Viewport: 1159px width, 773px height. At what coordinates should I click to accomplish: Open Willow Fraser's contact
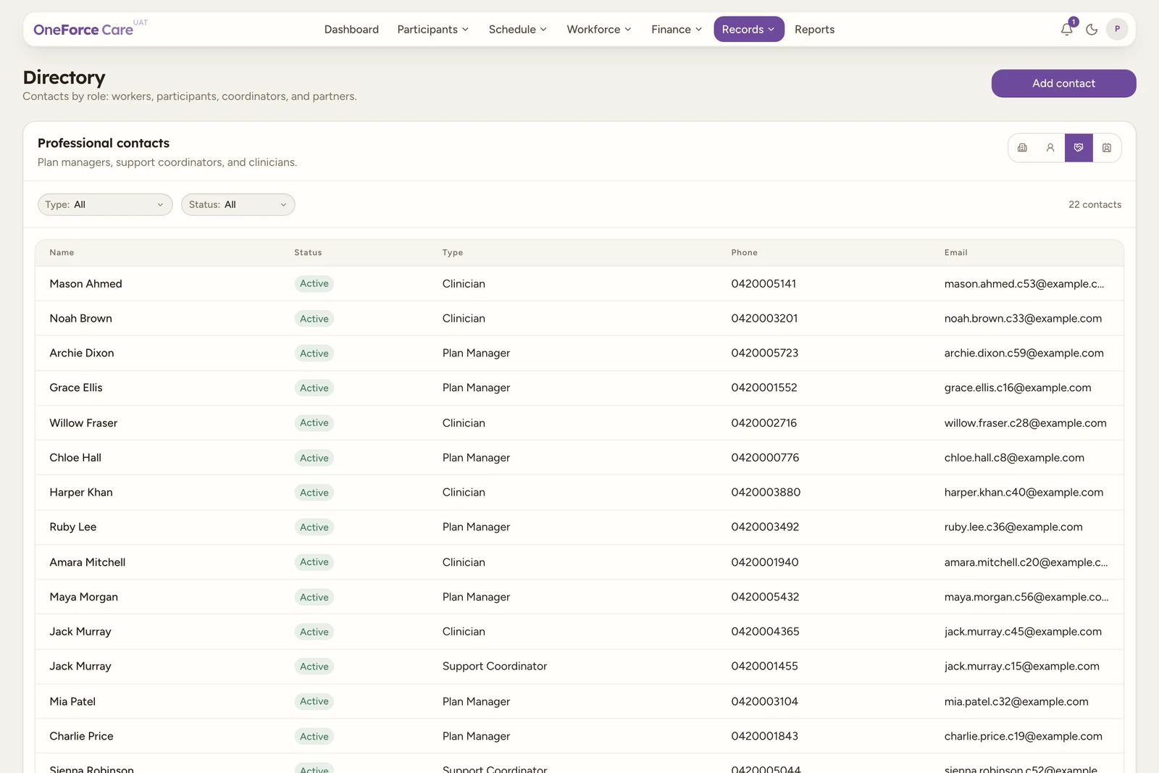pyautogui.click(x=83, y=423)
